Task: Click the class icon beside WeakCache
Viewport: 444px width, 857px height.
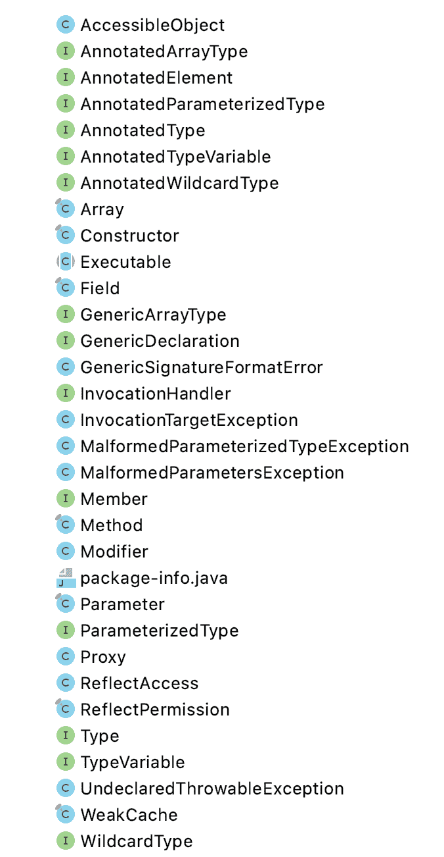Action: click(64, 815)
